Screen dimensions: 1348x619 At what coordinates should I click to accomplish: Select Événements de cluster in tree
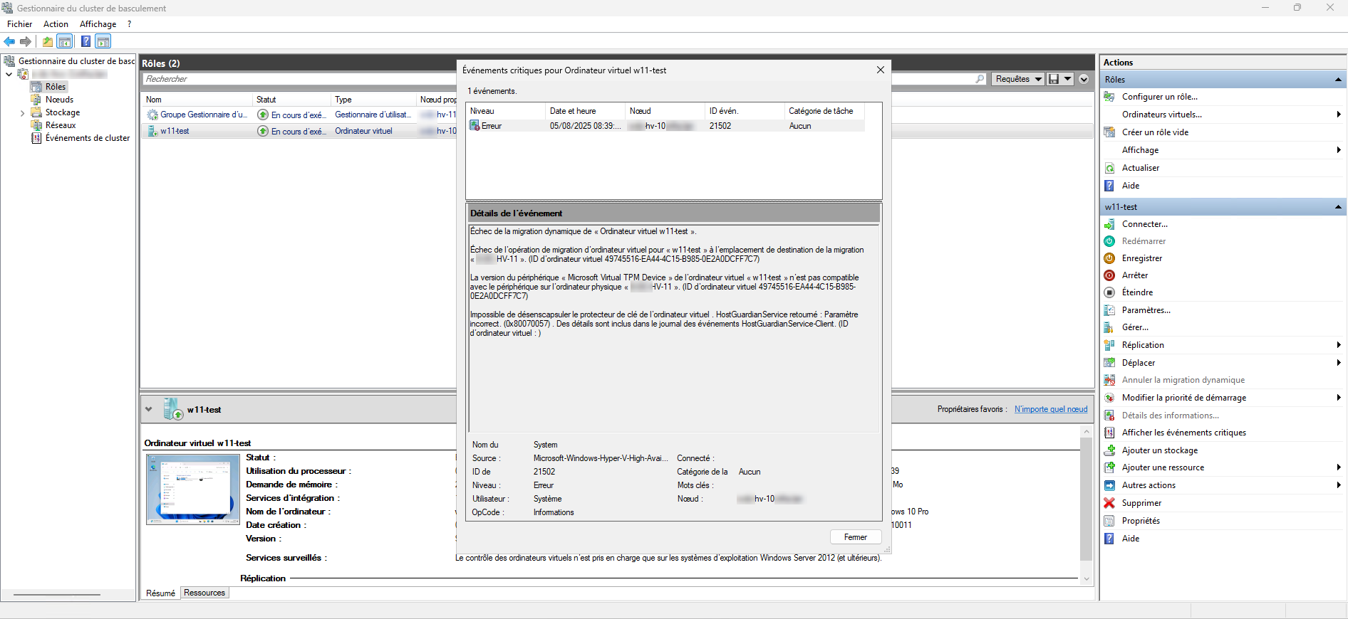click(87, 138)
